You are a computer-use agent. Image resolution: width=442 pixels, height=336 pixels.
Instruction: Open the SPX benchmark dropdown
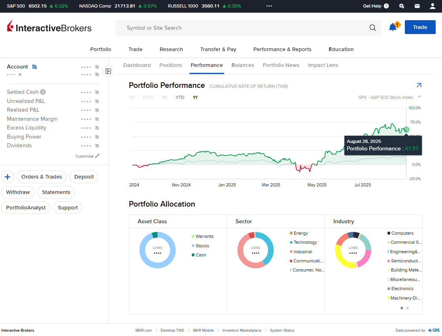(x=390, y=97)
